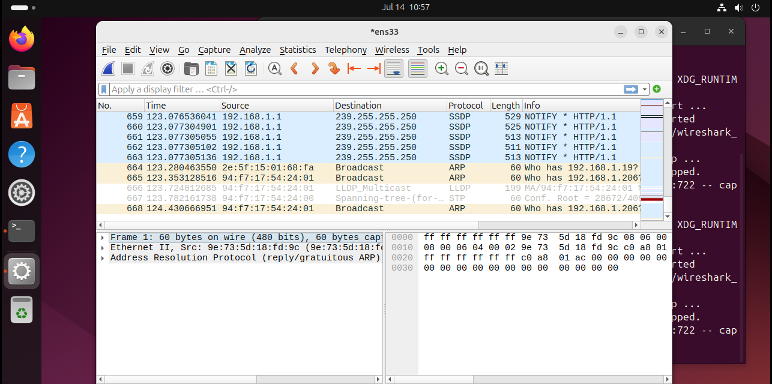Viewport: 772px width, 384px height.
Task: Click packet list scroll down arrow
Action: tap(667, 216)
